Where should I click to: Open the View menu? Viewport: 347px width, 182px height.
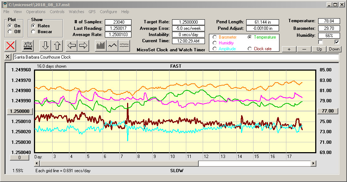[x=18, y=12]
